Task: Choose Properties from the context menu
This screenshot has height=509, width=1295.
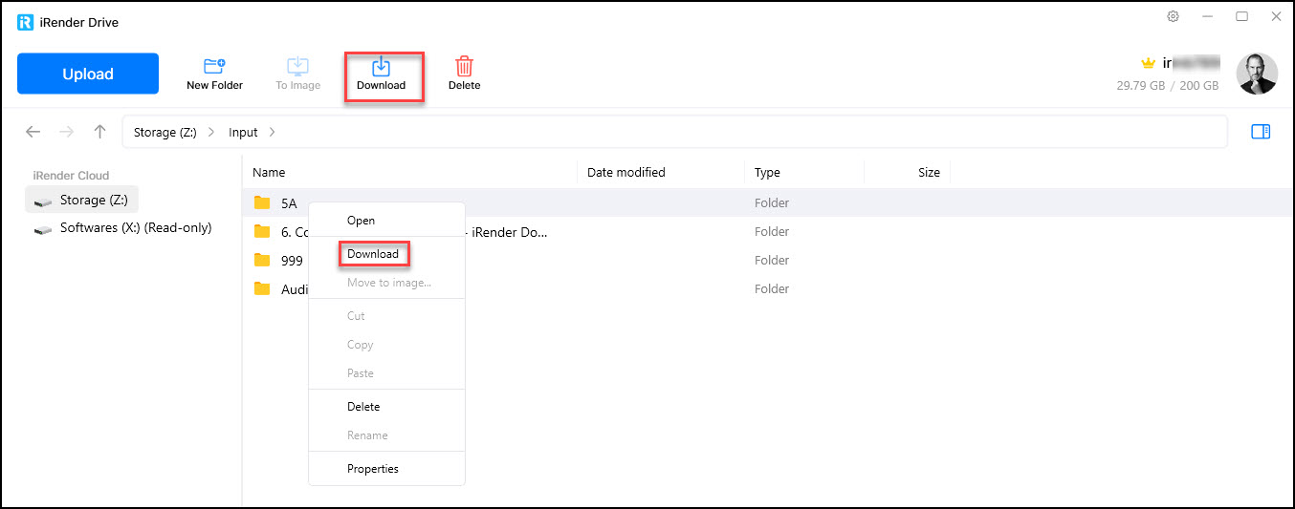Action: click(372, 469)
